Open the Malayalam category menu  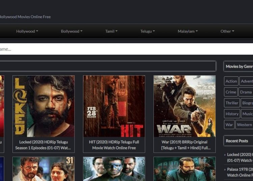point(188,31)
